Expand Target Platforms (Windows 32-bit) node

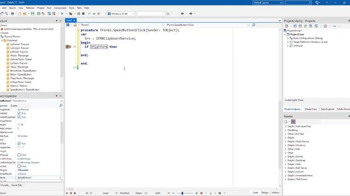pyautogui.click(x=288, y=42)
